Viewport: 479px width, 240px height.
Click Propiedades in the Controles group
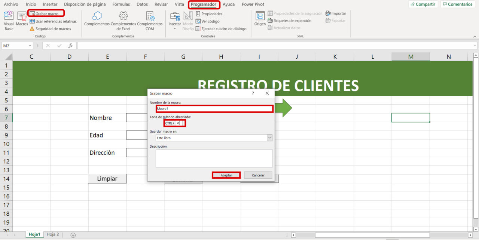209,13
